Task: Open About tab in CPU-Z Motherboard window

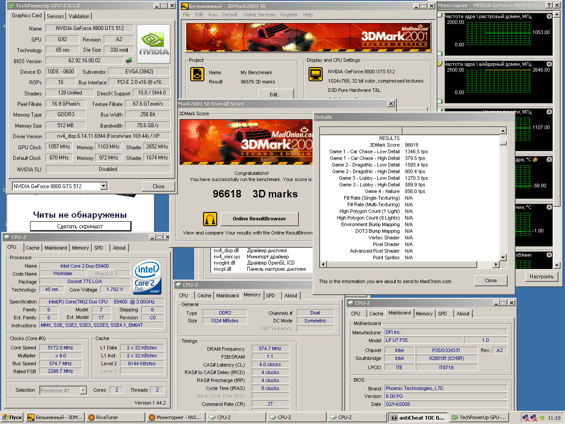Action: [463, 314]
